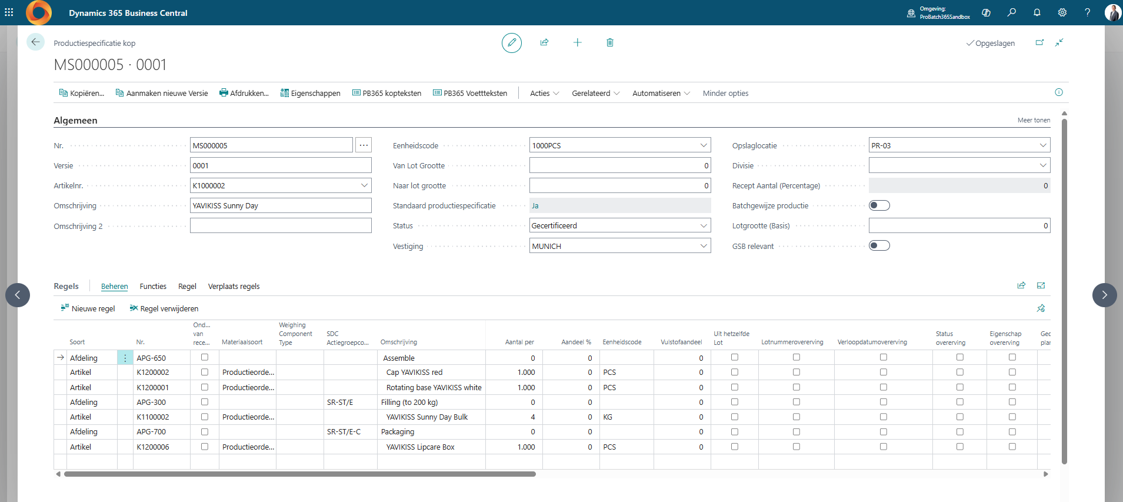Screen dimensions: 1123x502
Task: Click the Omschrijving 2 field
Action: (281, 225)
